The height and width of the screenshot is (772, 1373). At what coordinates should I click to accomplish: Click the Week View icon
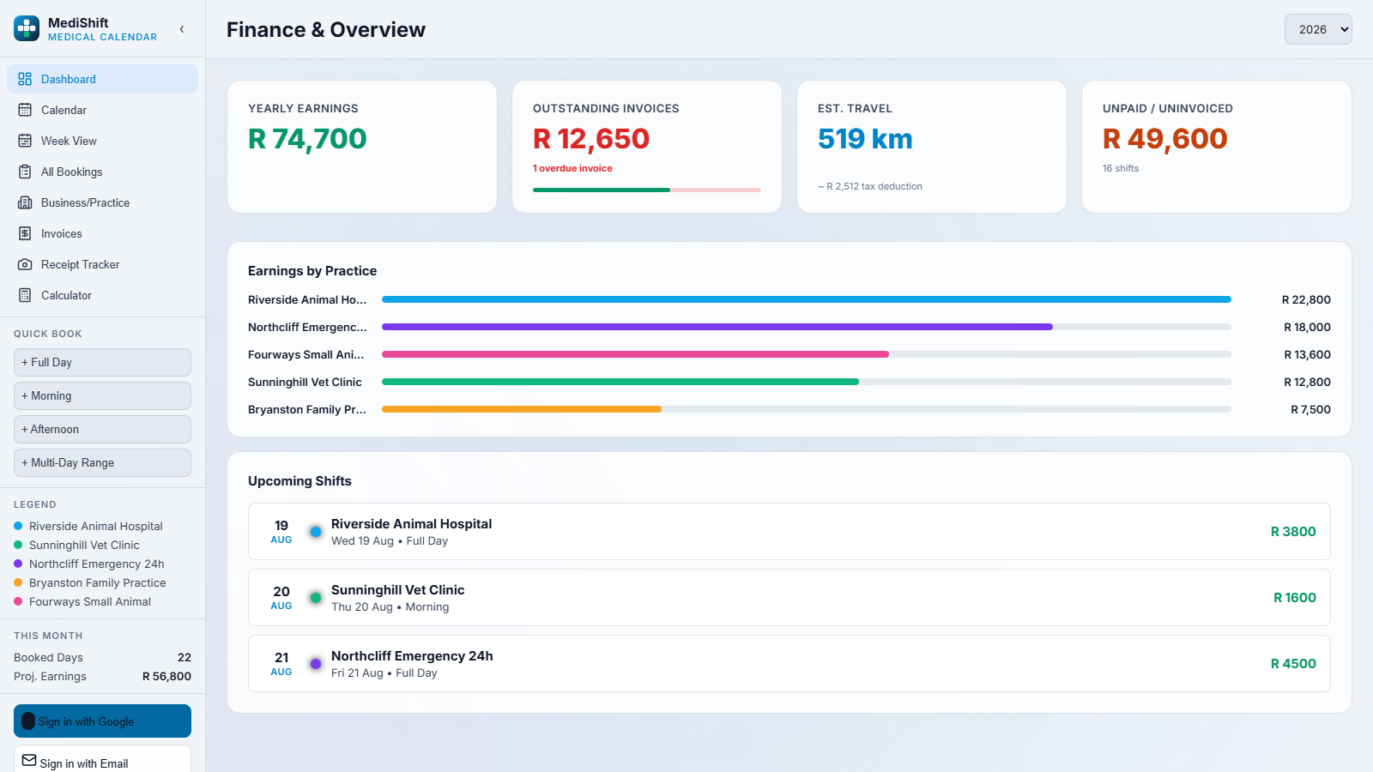tap(25, 141)
